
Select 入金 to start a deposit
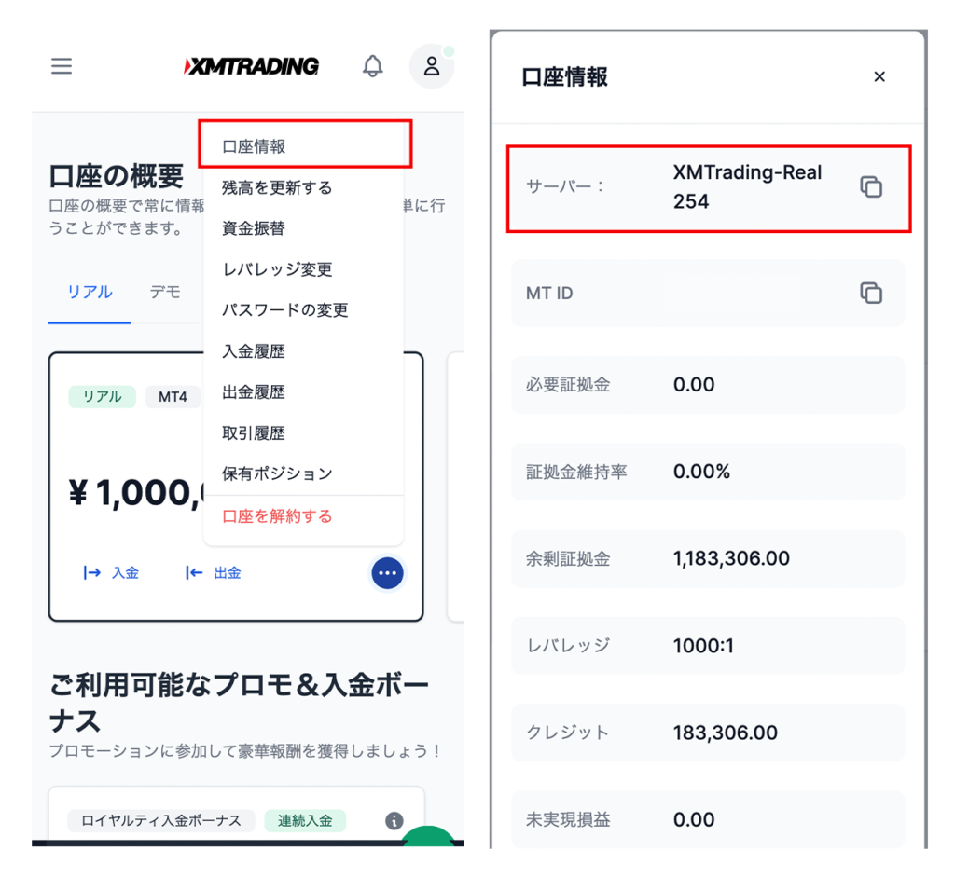(x=111, y=573)
